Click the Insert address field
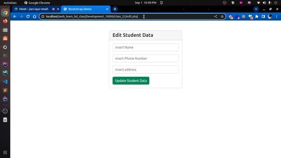Screen dimensions: 281x158 [x=145, y=69]
